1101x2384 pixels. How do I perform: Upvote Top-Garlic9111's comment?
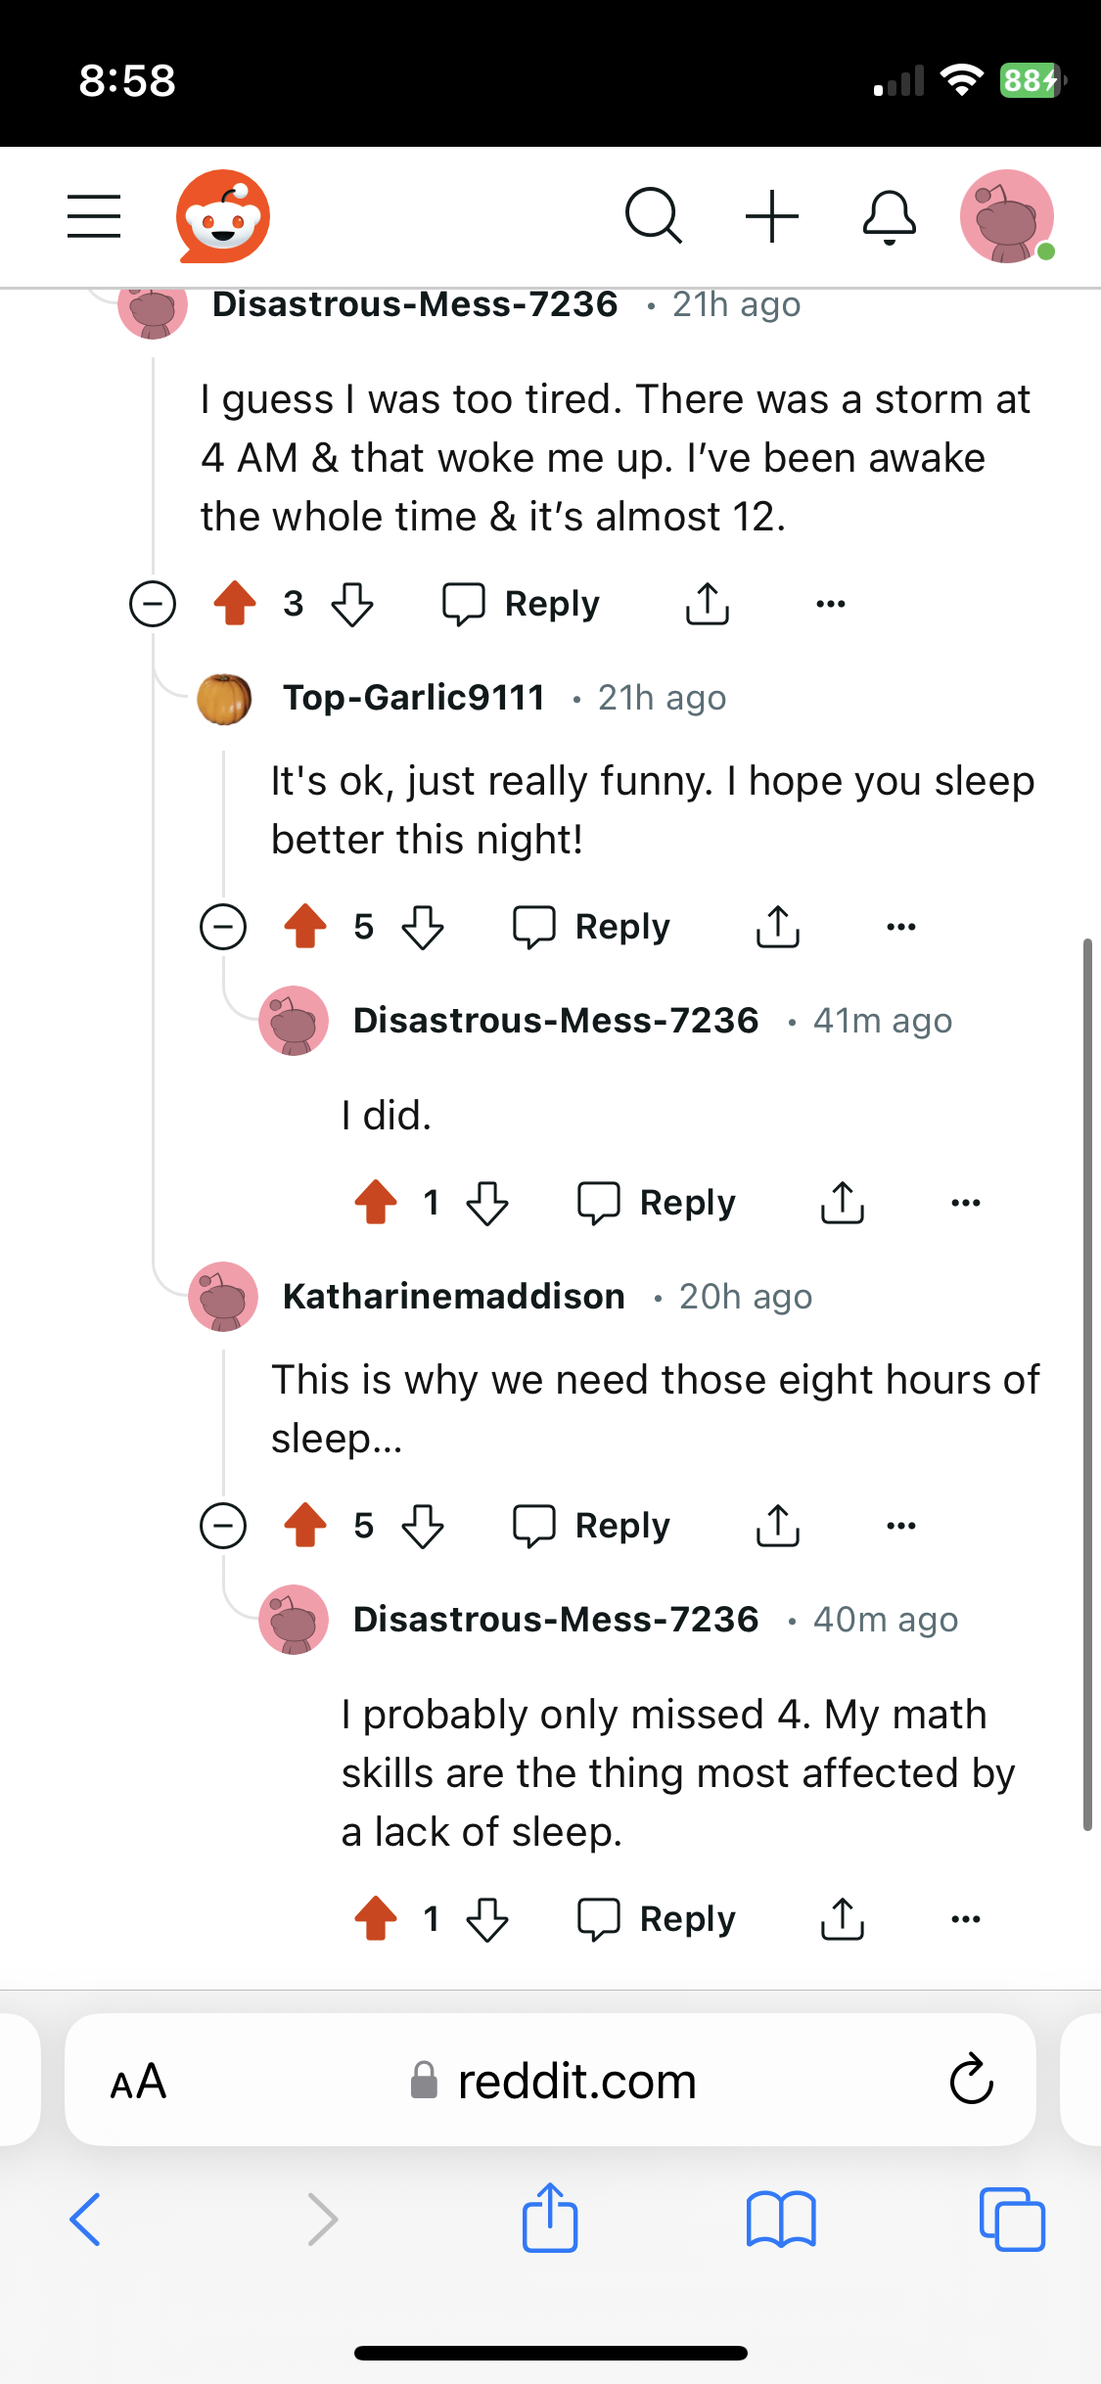coord(305,926)
